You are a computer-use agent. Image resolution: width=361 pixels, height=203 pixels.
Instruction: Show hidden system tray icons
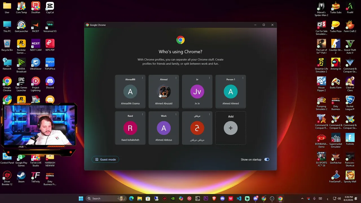302,198
